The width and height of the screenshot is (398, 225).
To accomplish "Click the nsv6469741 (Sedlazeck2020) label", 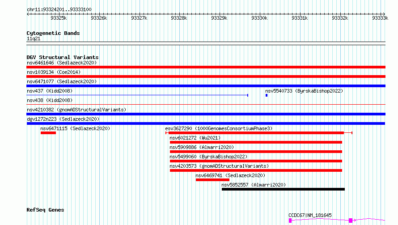I will [x=230, y=175].
